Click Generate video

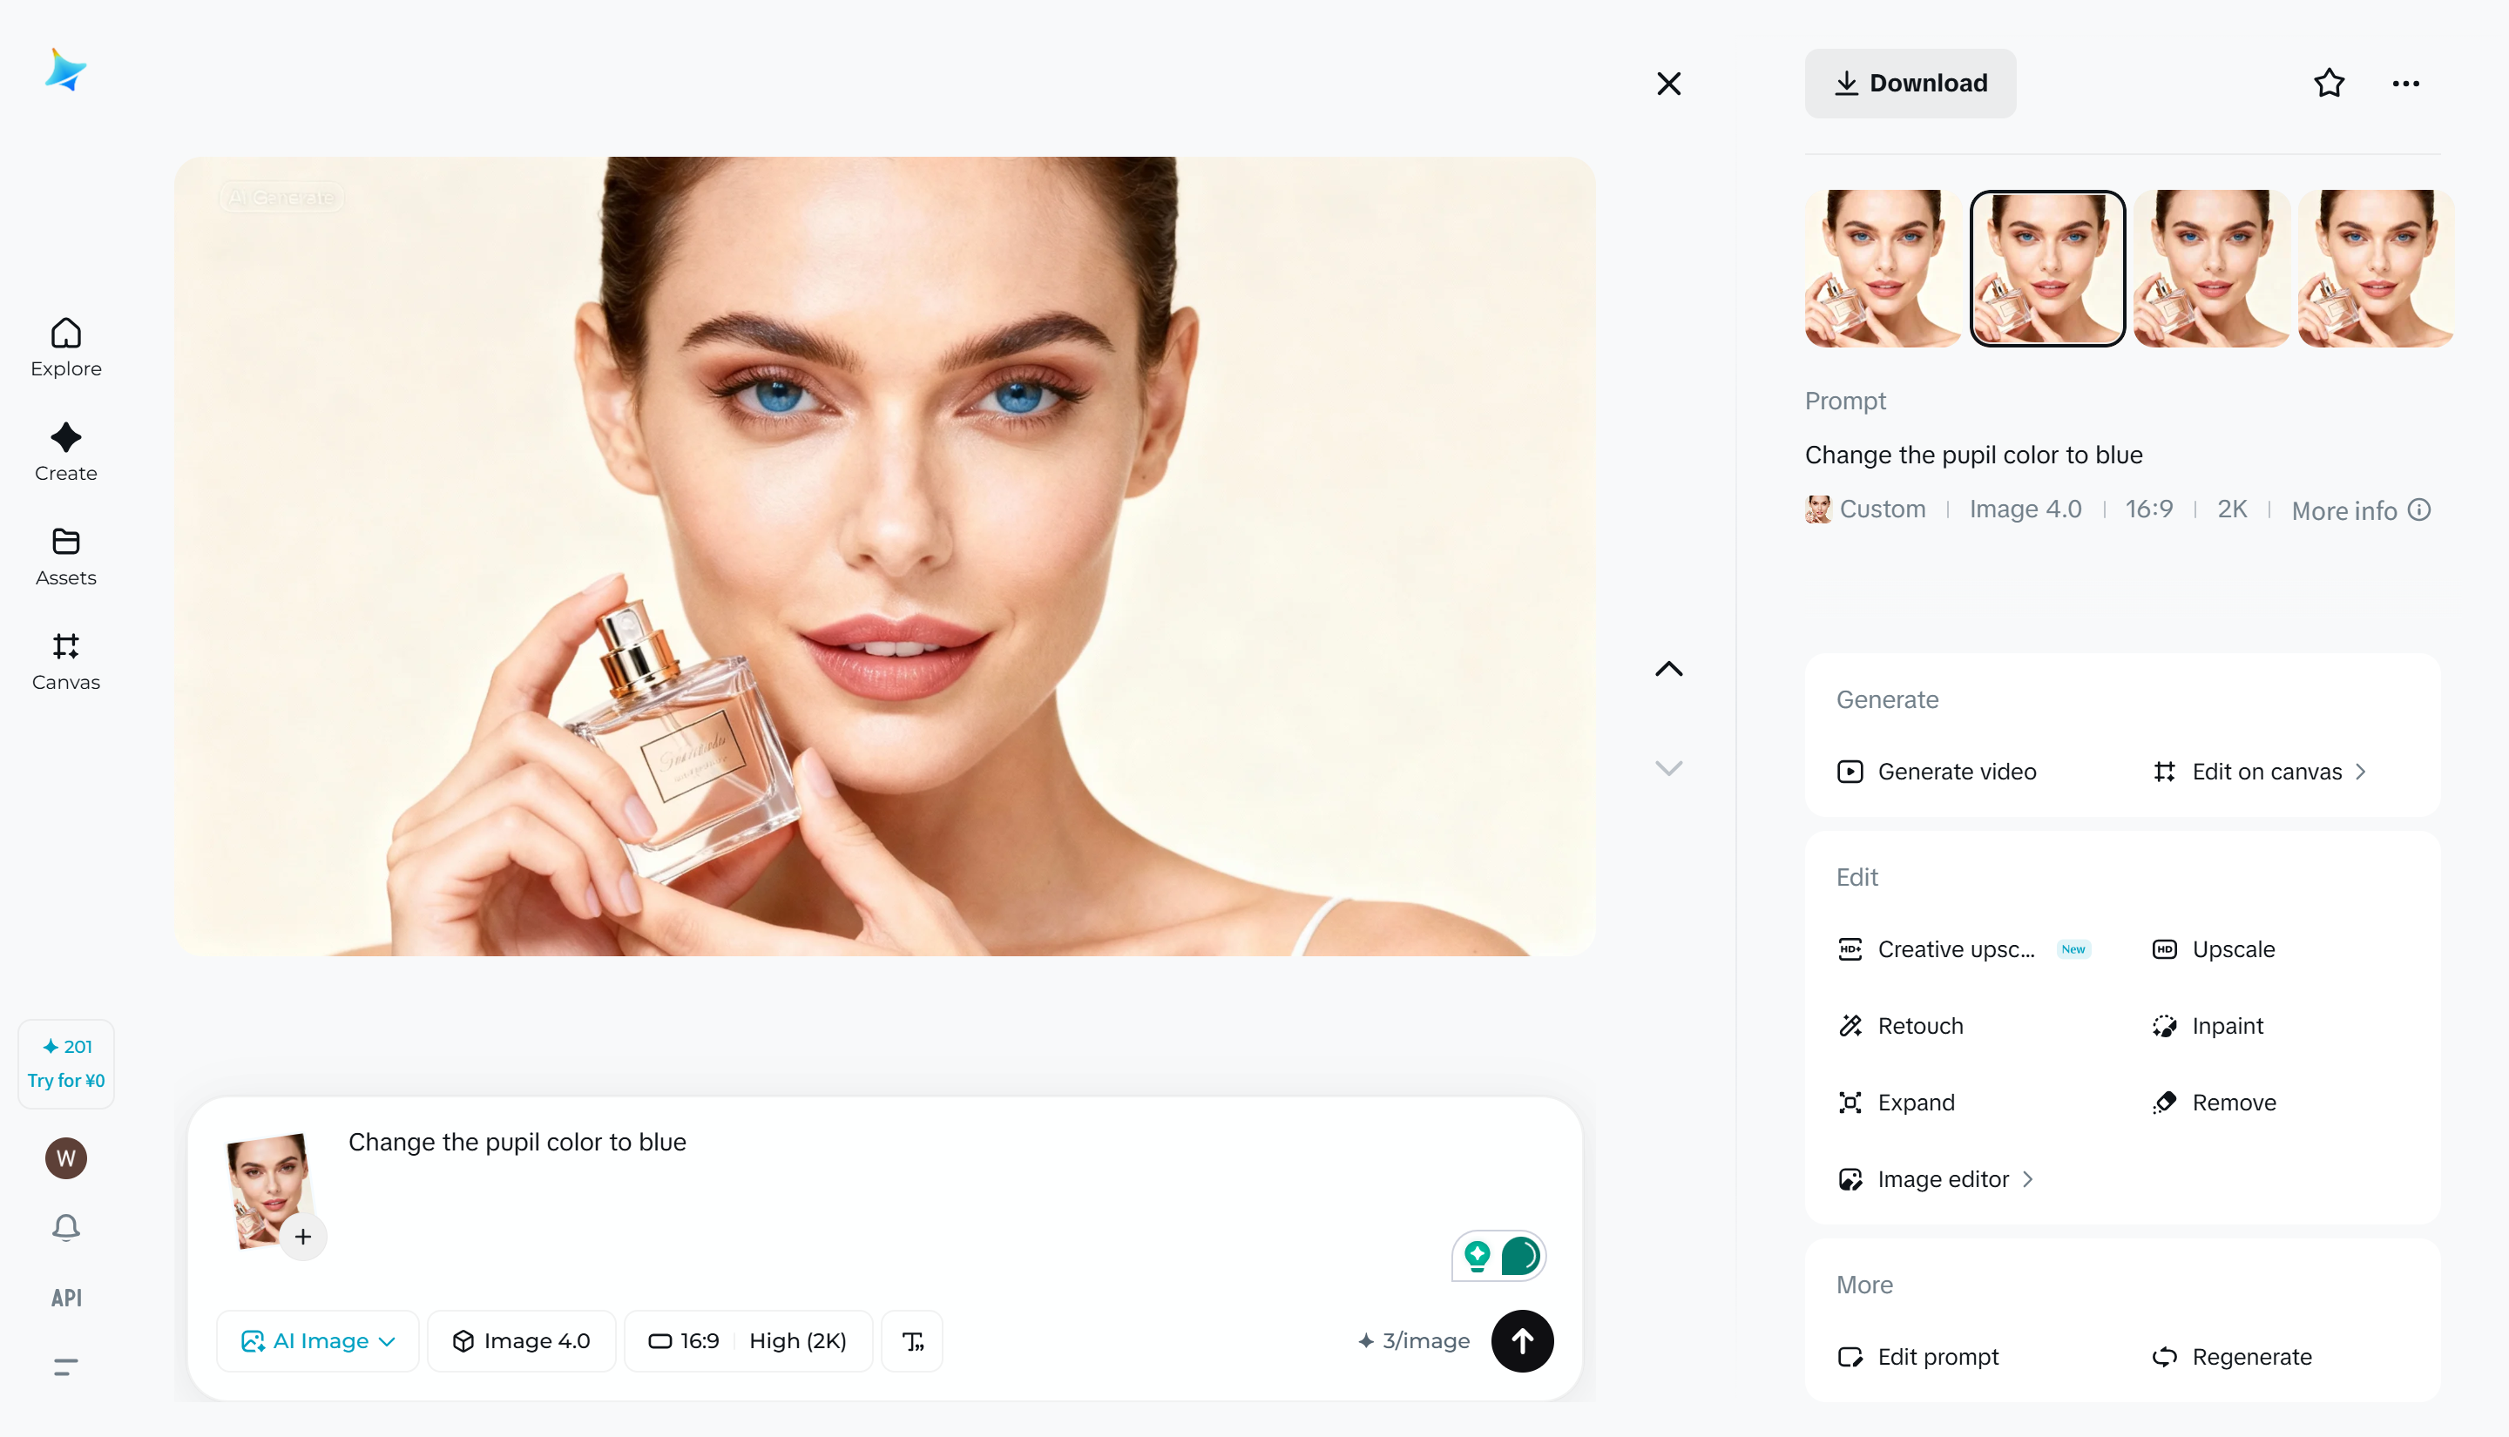tap(1937, 772)
